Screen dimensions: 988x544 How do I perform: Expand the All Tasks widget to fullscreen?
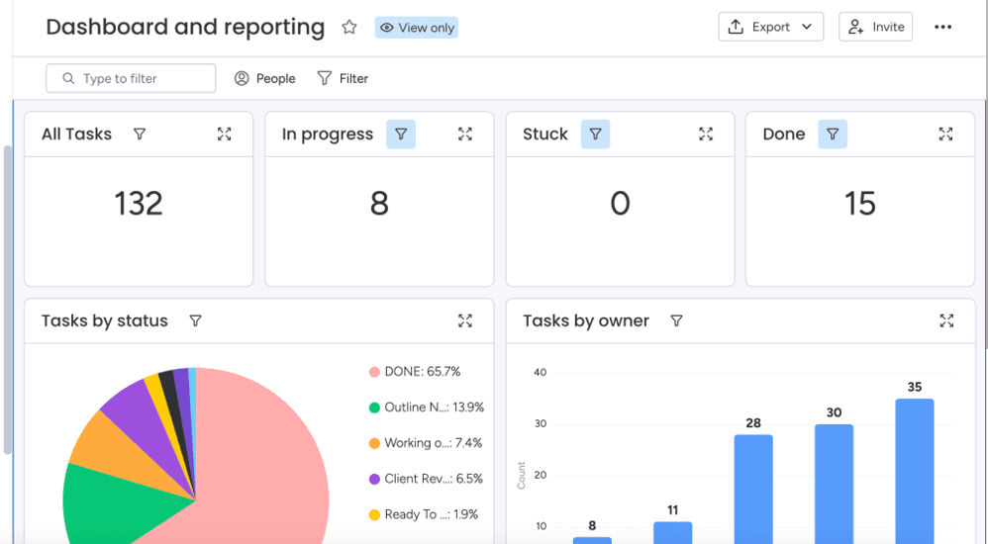click(225, 135)
